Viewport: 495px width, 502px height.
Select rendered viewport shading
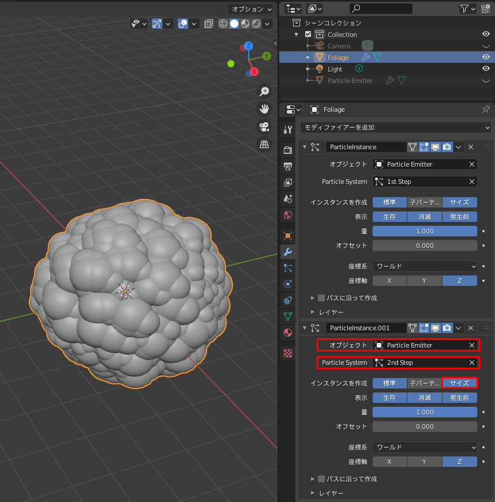[256, 24]
